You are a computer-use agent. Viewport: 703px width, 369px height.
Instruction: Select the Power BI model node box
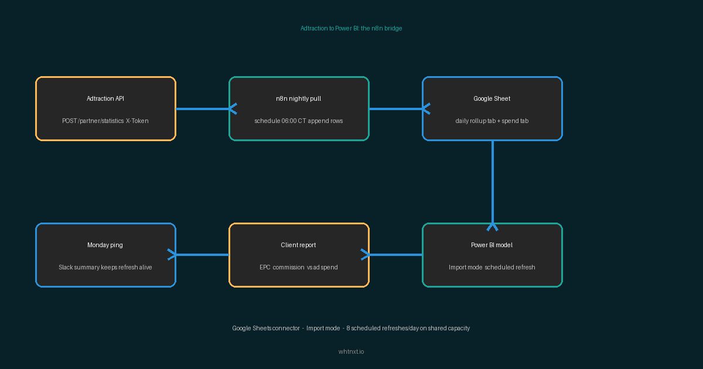point(492,255)
